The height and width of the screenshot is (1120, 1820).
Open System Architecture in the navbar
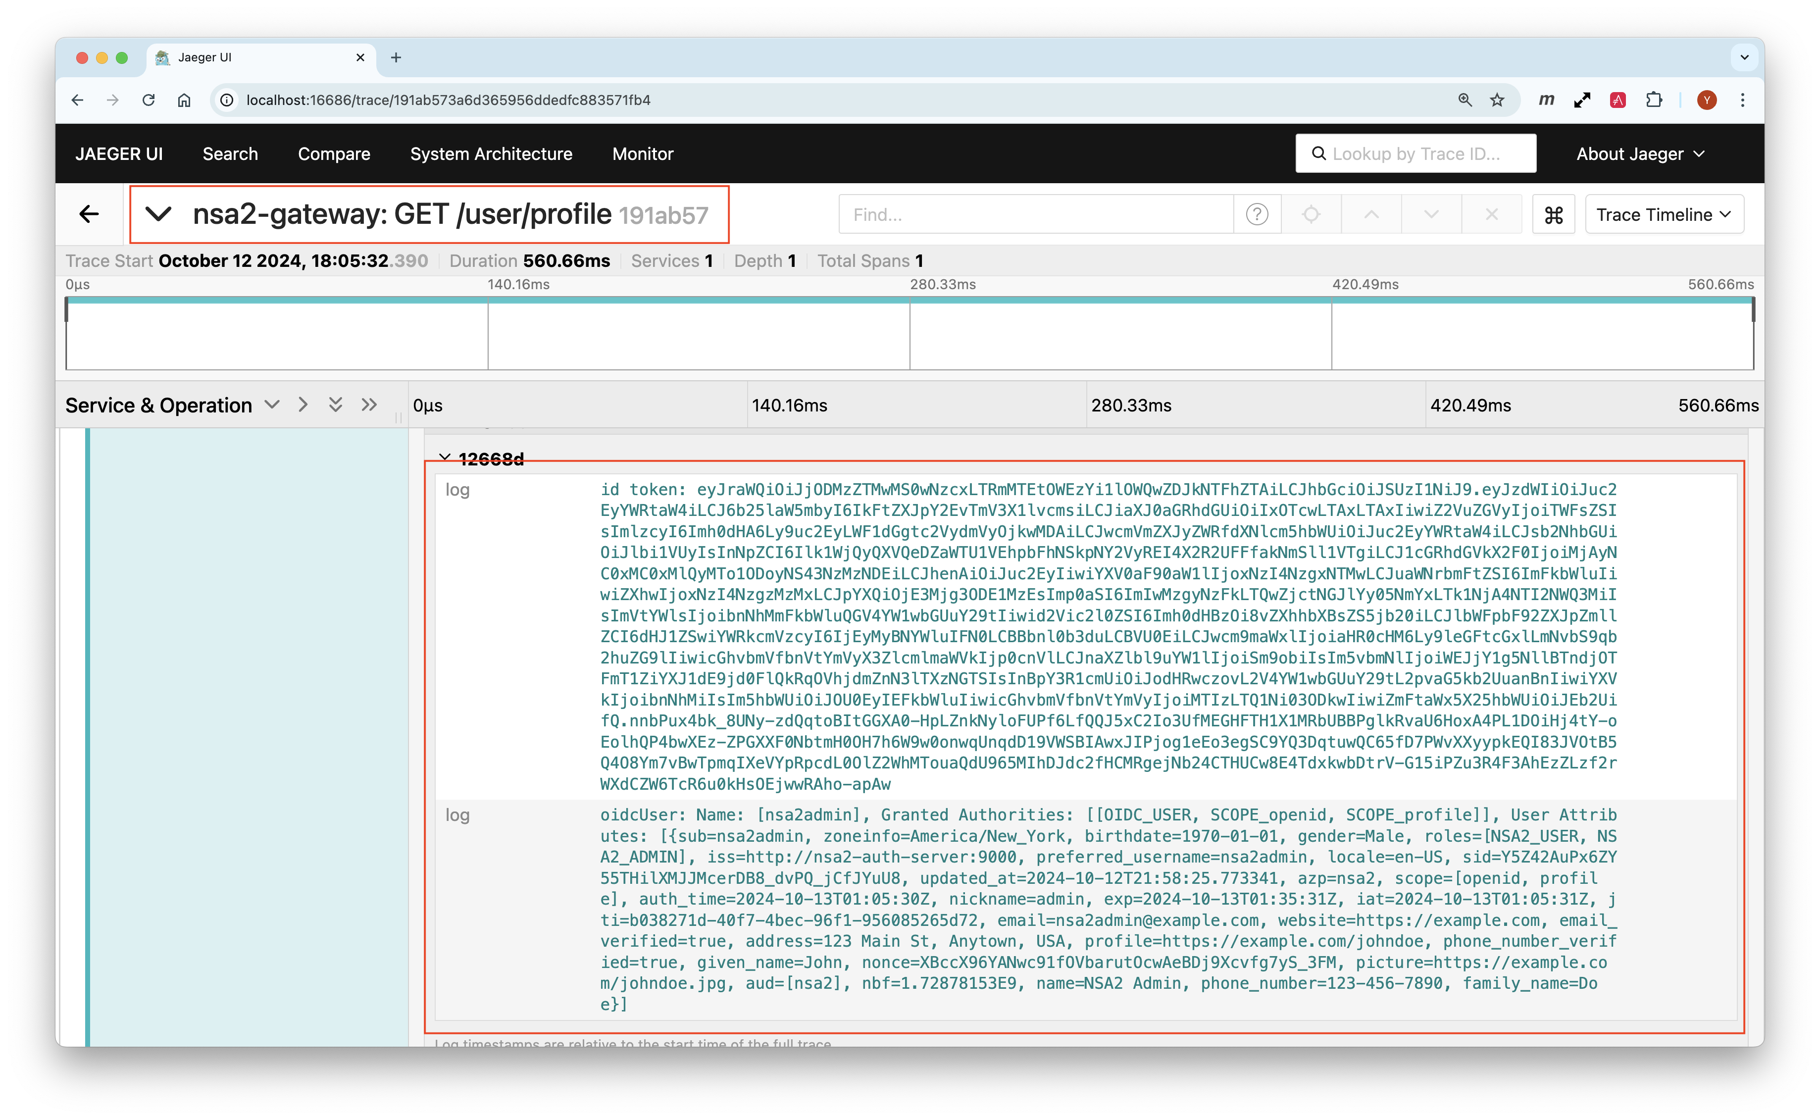[491, 154]
